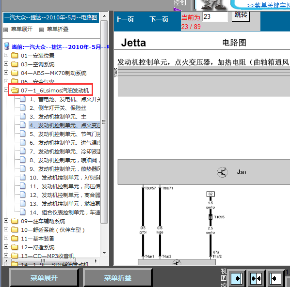Click the document icon for item 2、倒车灯开关
The image size is (290, 287).
click(x=23, y=107)
